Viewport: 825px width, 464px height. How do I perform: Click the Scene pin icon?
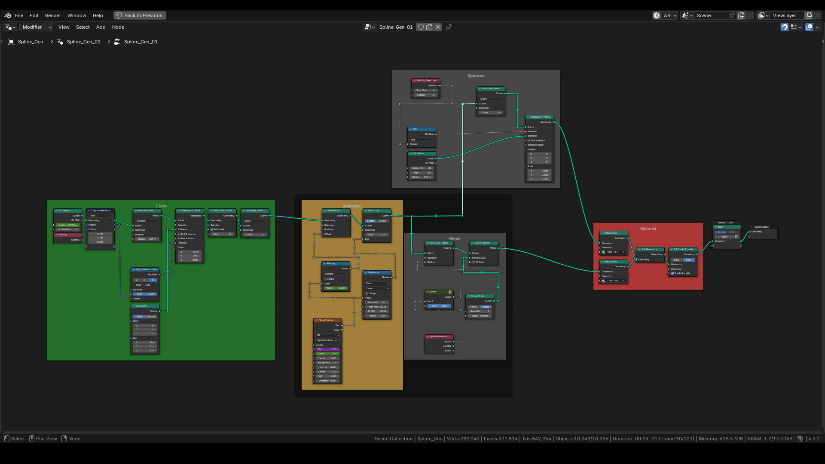pyautogui.click(x=732, y=15)
